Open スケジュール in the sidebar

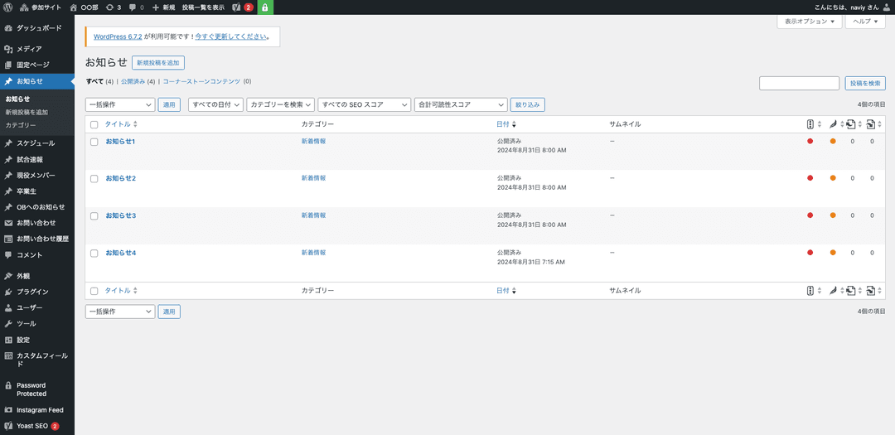tap(37, 143)
